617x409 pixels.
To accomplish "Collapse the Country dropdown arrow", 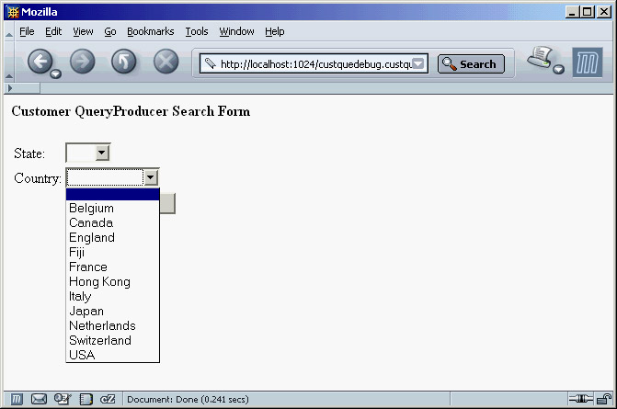I will pyautogui.click(x=152, y=177).
